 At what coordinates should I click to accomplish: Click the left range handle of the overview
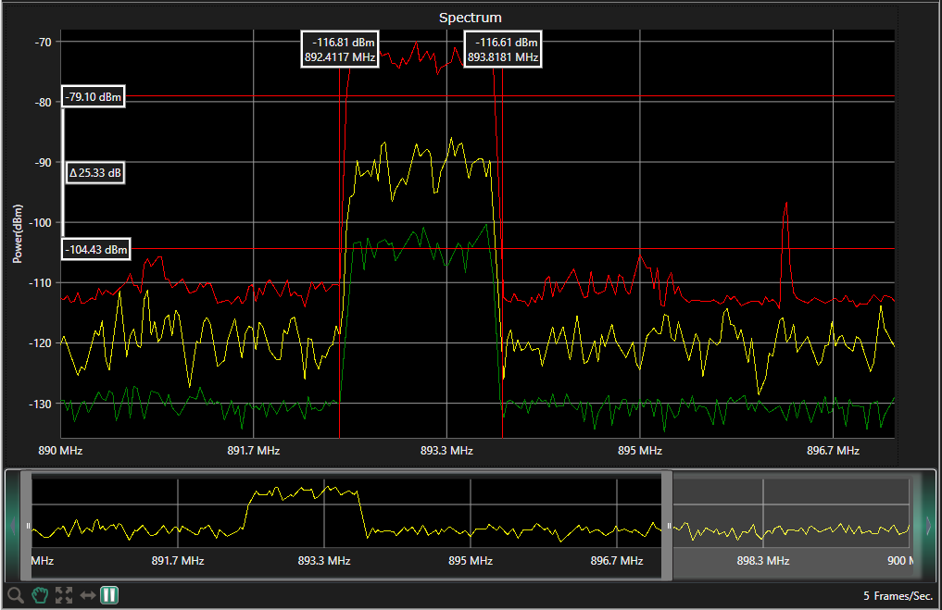(28, 526)
